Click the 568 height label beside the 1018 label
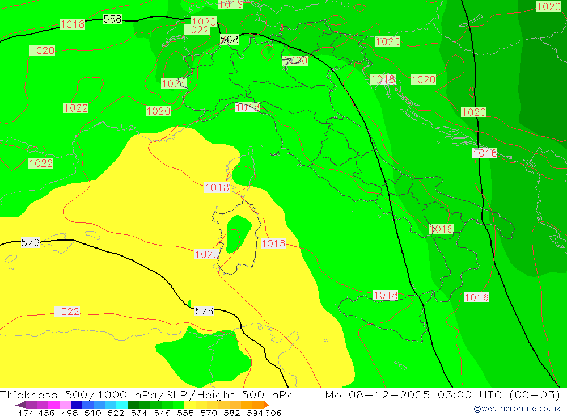567x416 pixels. [x=112, y=19]
